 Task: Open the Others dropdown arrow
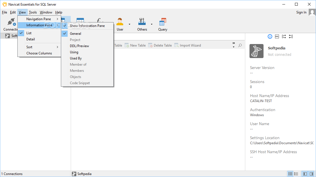point(152,24)
